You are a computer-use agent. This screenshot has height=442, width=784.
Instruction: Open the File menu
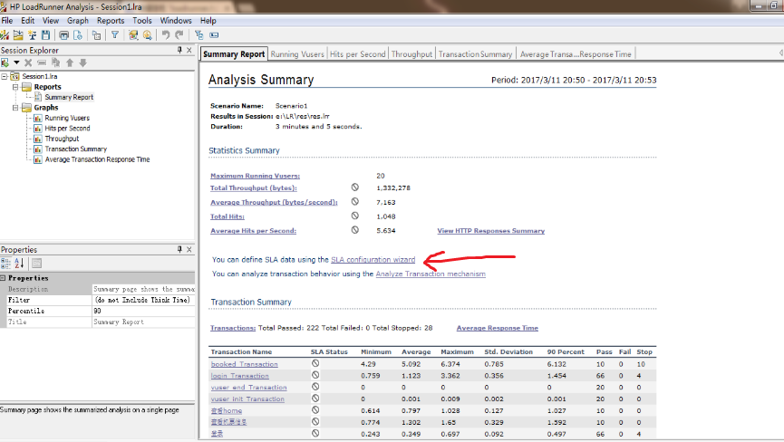pyautogui.click(x=7, y=21)
